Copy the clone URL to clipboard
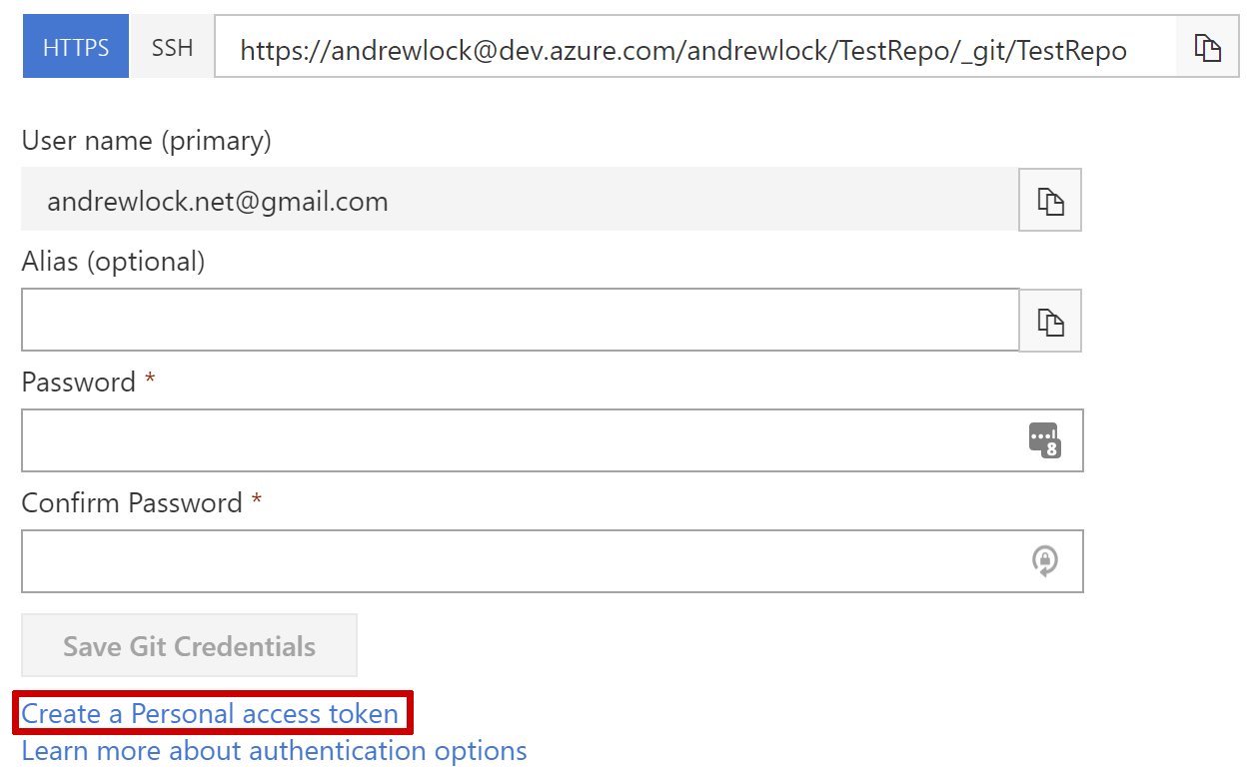1252x776 pixels. tap(1208, 47)
